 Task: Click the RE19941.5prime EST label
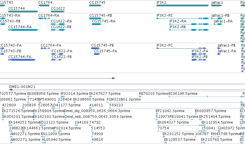[x=184, y=117]
